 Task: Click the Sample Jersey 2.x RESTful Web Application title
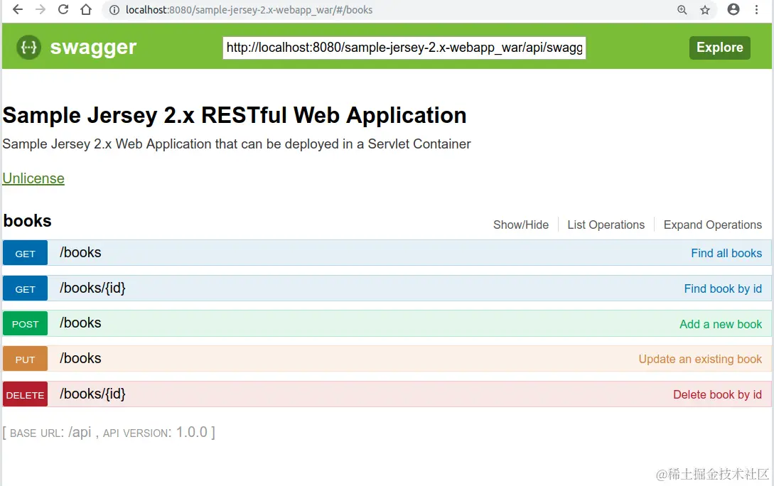(x=235, y=115)
